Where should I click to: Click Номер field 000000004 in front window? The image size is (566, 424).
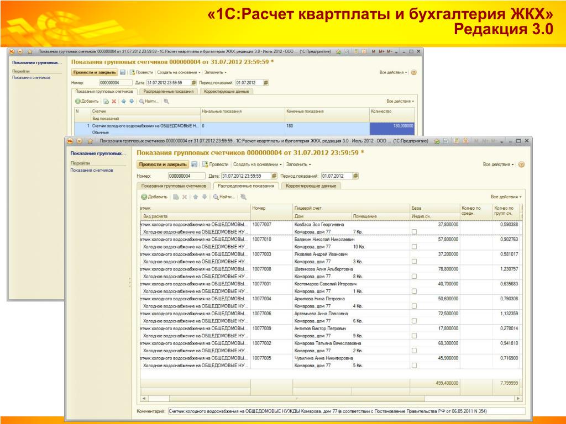186,176
